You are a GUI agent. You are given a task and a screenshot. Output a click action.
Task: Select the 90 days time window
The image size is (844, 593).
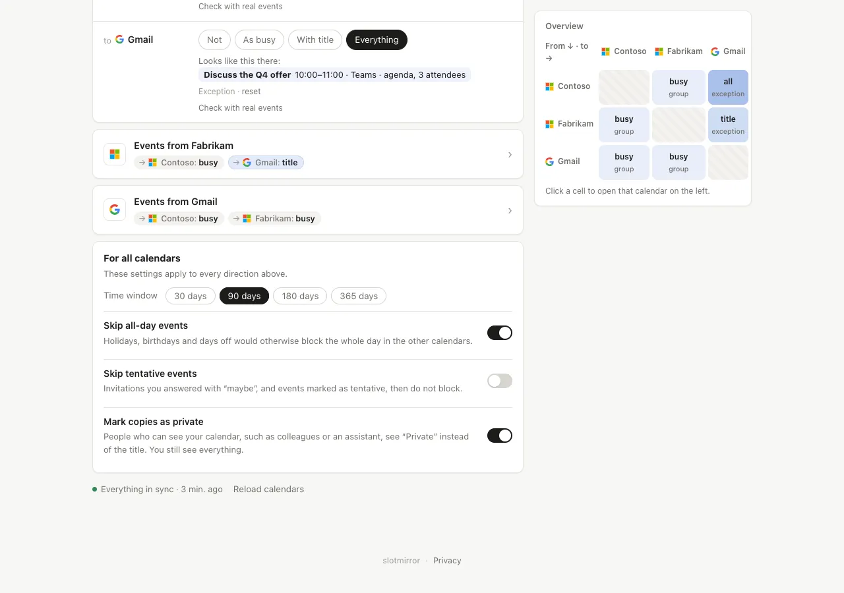tap(244, 296)
